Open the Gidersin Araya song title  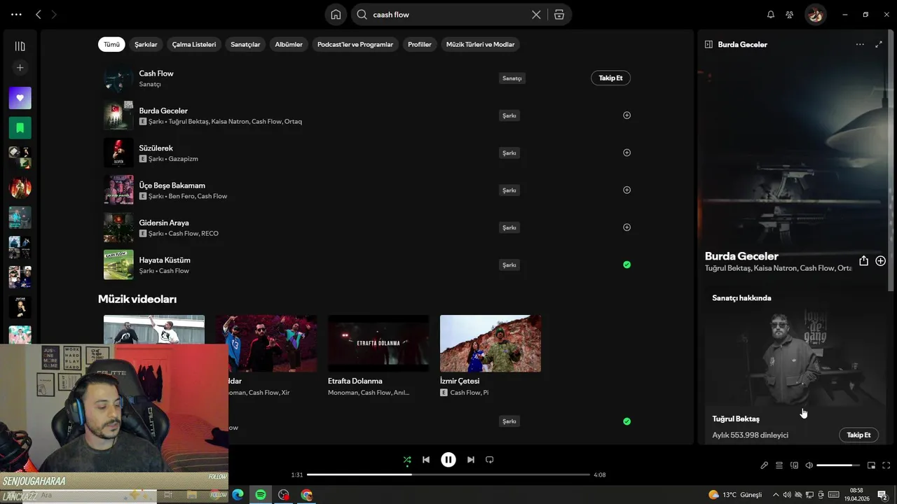pos(164,223)
